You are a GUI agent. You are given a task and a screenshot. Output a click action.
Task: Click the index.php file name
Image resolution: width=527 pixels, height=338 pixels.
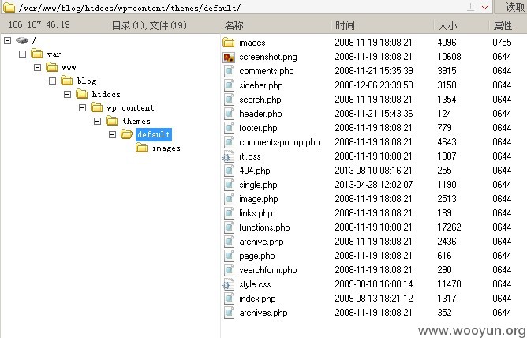coord(257,299)
